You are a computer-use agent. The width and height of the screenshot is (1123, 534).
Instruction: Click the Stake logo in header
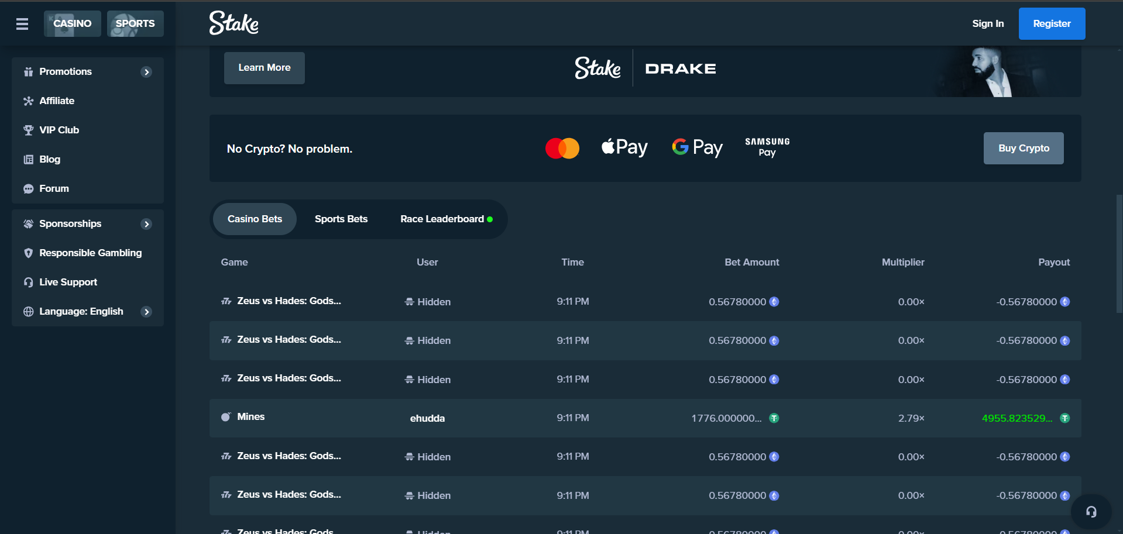[234, 23]
